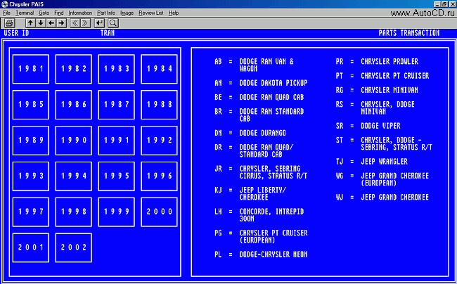Screen dimensions: 457x284
Task: Select model year 1994
Action: point(73,176)
